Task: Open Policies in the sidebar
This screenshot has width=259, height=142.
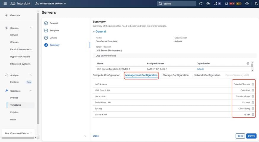Action: [x=14, y=112]
